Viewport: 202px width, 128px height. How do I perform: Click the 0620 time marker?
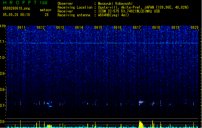point(195,28)
